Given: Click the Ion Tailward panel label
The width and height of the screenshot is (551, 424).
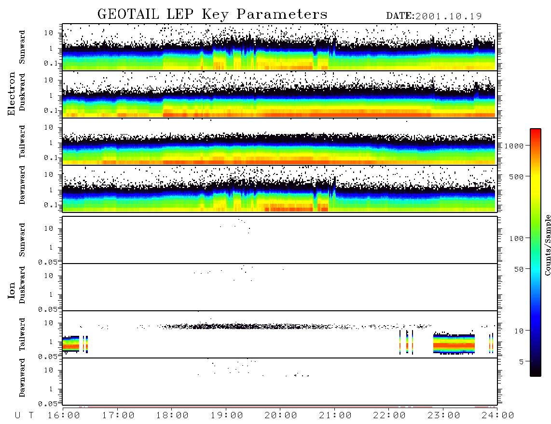Looking at the screenshot, I should click(22, 334).
